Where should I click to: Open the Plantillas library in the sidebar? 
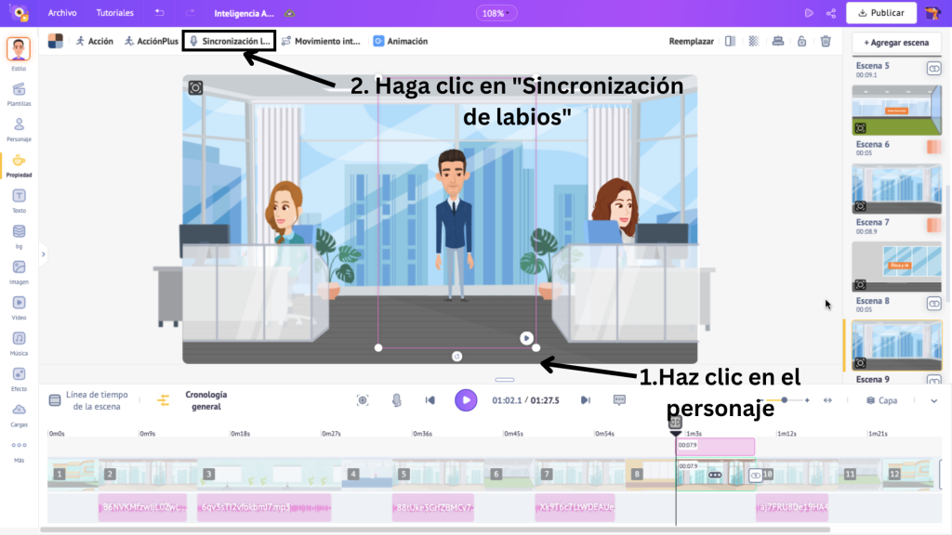pyautogui.click(x=19, y=94)
